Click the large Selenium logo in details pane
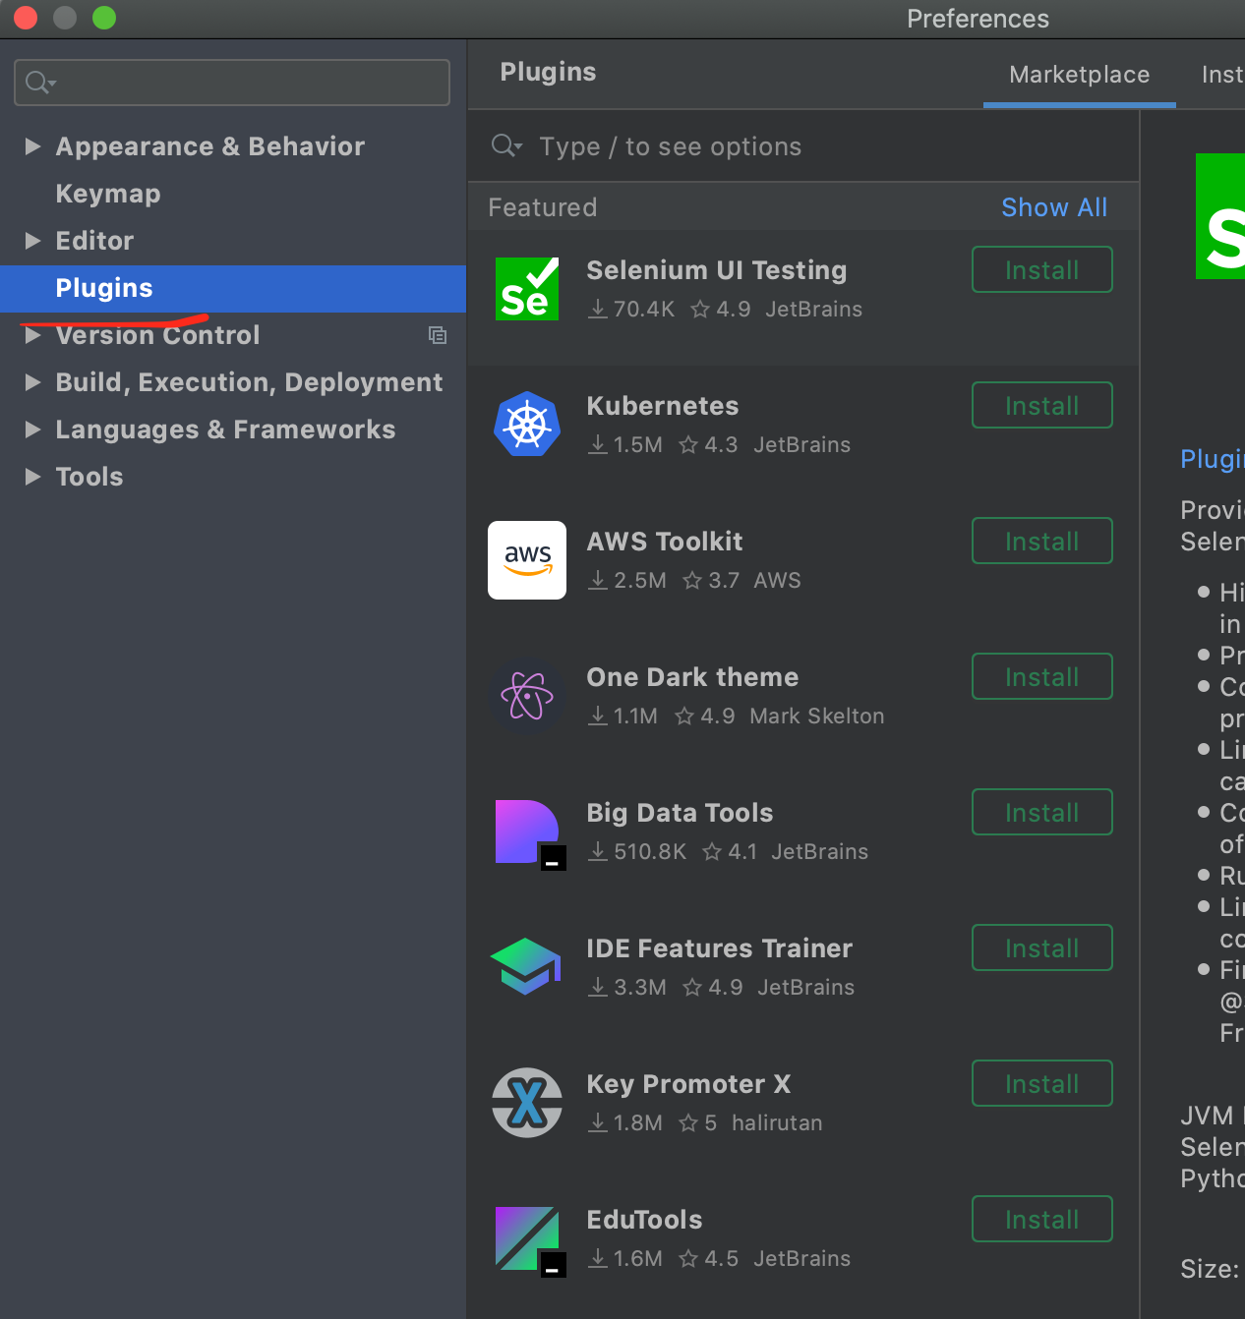This screenshot has width=1245, height=1319. pyautogui.click(x=1220, y=216)
